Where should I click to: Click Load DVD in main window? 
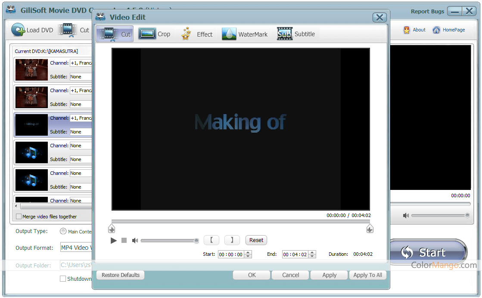[32, 30]
